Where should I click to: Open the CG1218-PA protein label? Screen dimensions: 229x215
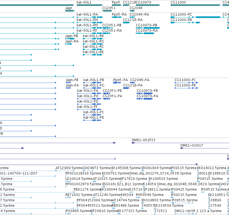point(133,85)
